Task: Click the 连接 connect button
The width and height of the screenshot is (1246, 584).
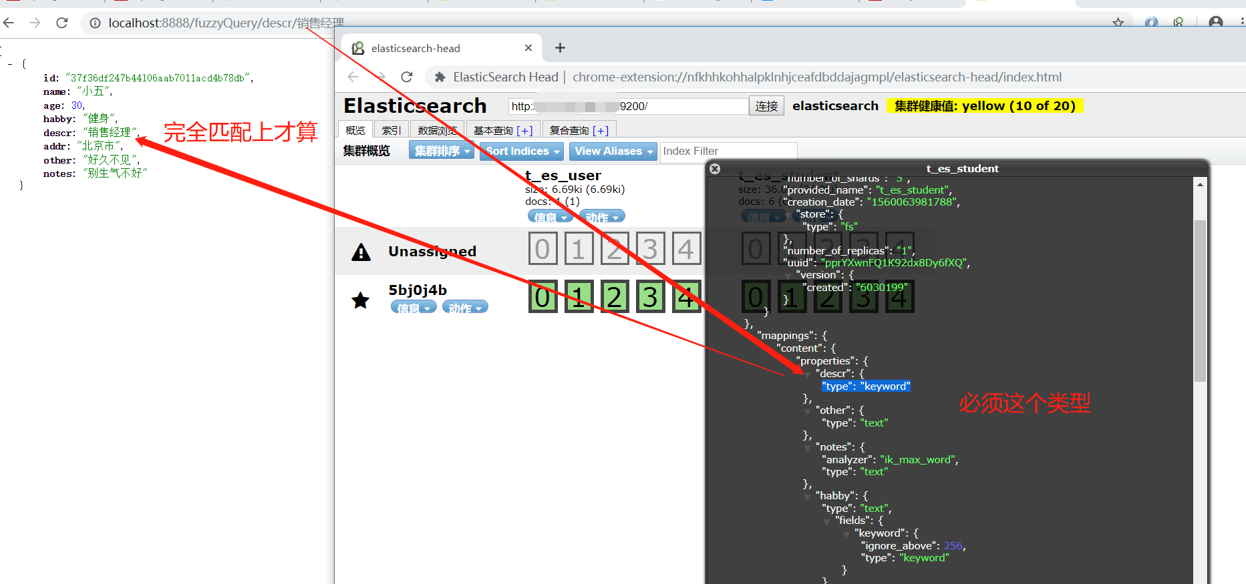Action: (x=767, y=106)
